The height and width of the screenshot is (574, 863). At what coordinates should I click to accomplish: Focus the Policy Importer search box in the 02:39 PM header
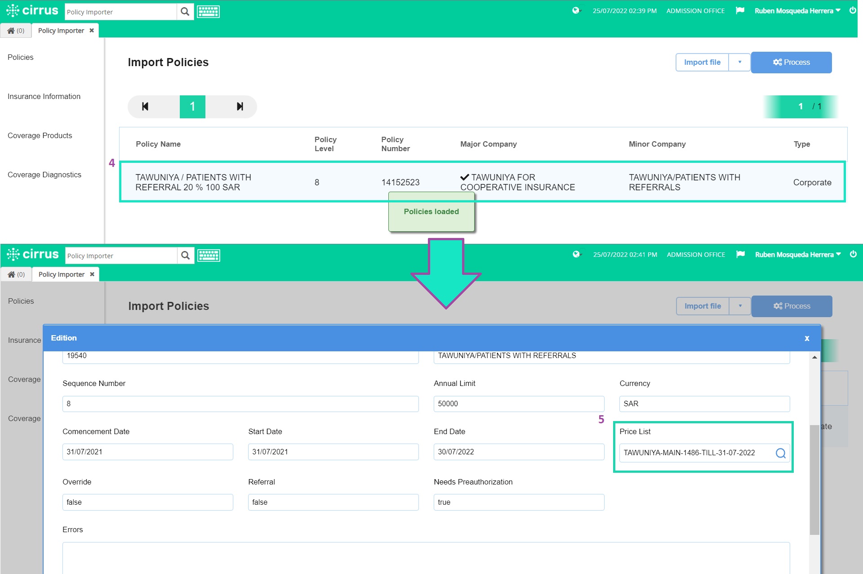click(121, 12)
